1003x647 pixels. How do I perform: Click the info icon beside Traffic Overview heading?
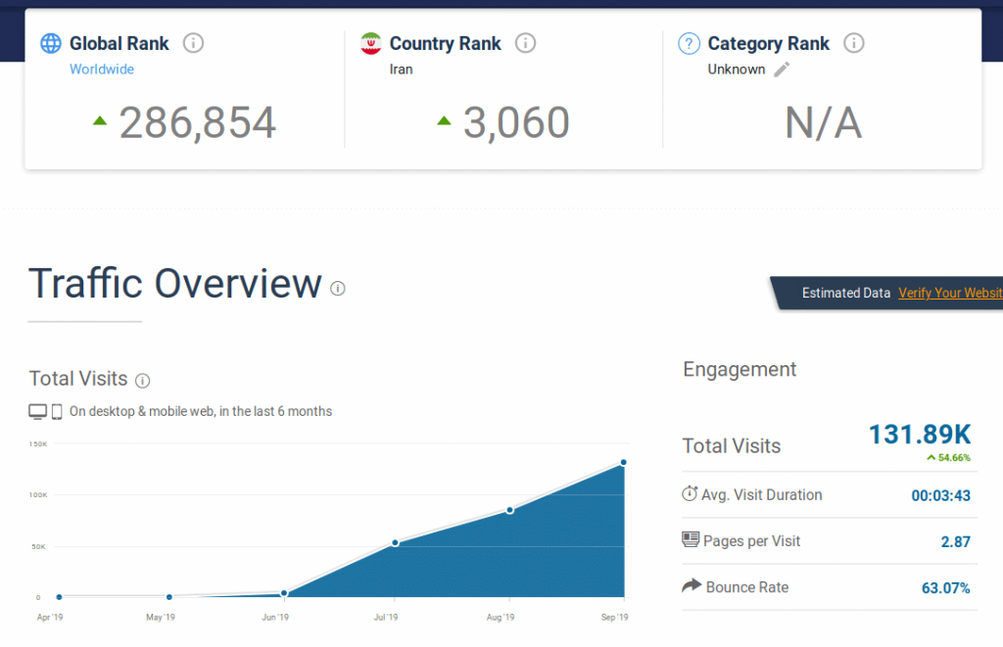338,288
